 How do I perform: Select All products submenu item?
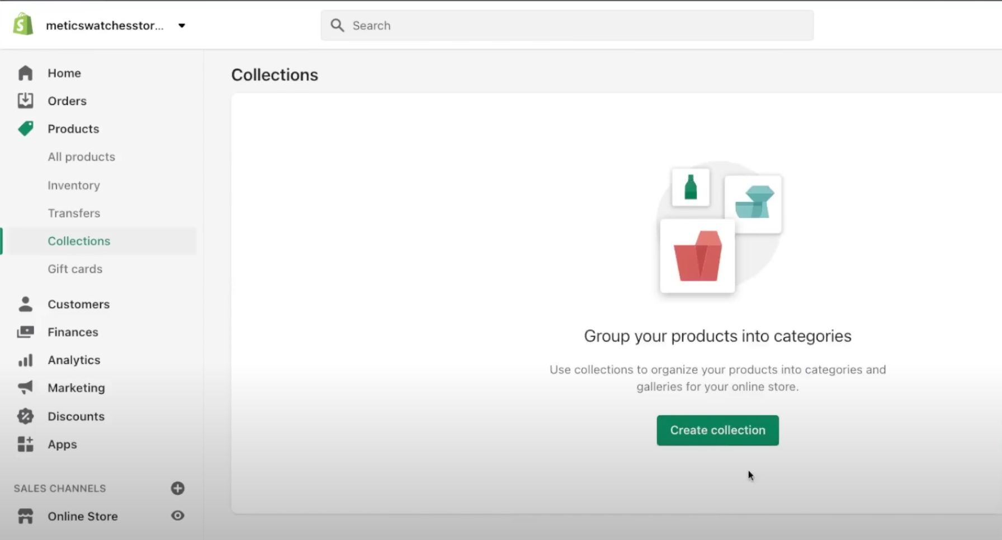(x=81, y=157)
